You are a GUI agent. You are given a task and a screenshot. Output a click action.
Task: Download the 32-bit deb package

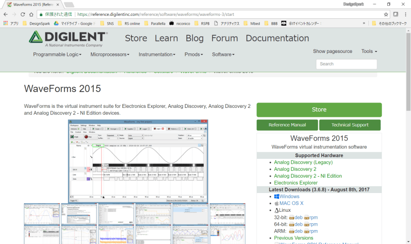pyautogui.click(x=296, y=218)
